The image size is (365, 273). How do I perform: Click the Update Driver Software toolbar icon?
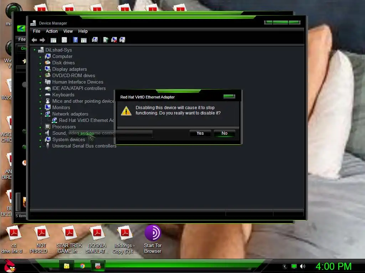[106, 40]
